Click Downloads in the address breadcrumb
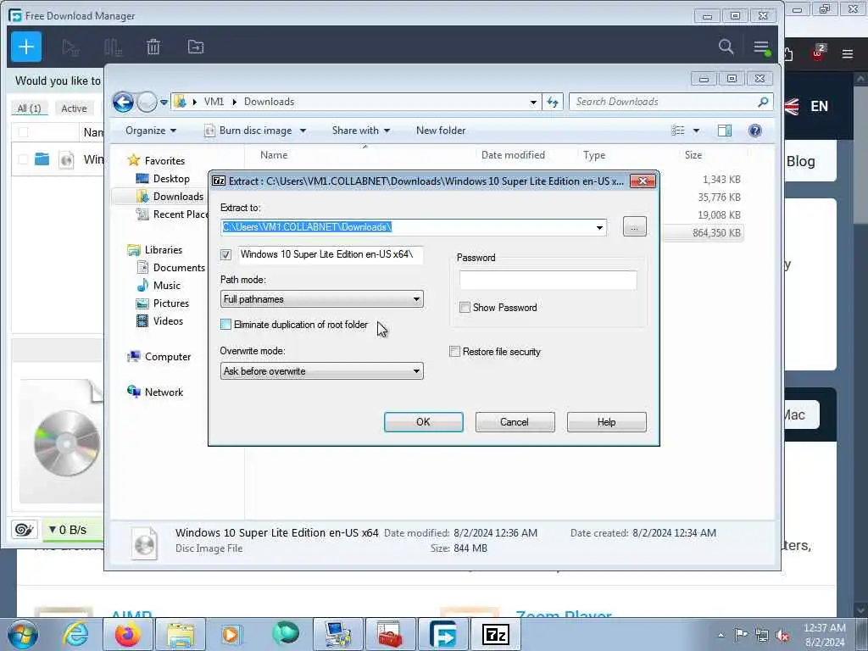The width and height of the screenshot is (868, 651). 269,102
